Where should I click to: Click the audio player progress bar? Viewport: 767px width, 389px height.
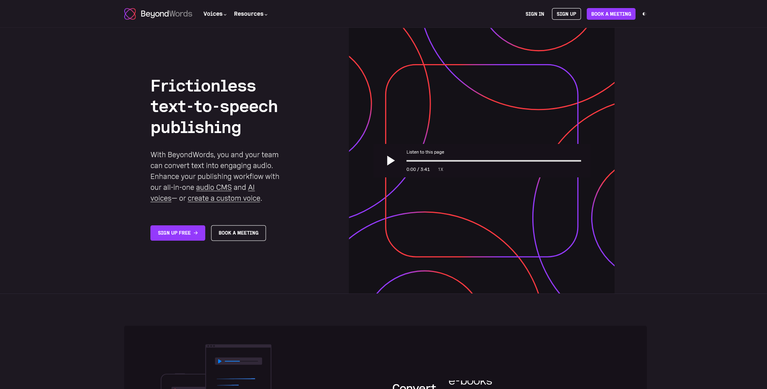pos(493,161)
